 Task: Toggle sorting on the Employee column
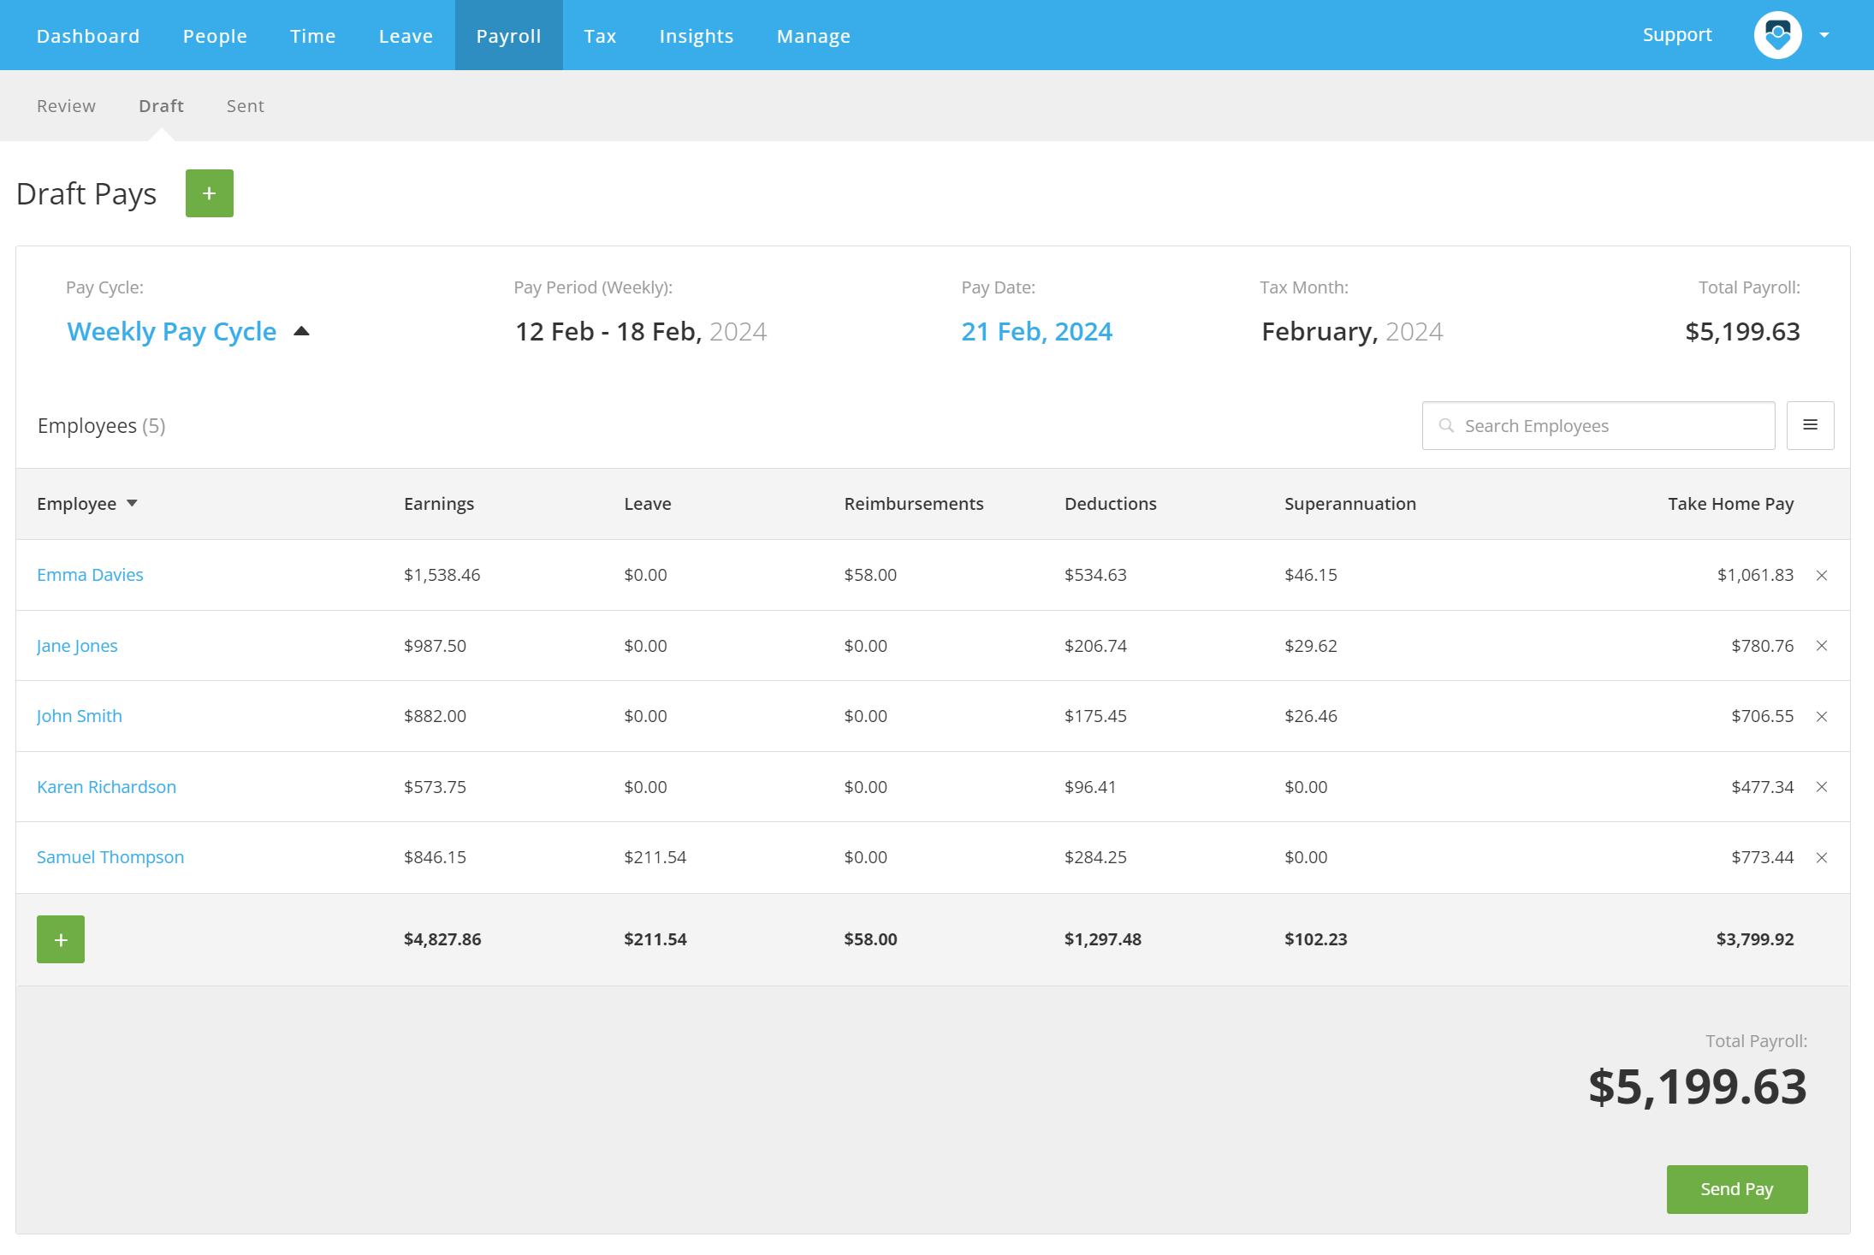pos(133,504)
